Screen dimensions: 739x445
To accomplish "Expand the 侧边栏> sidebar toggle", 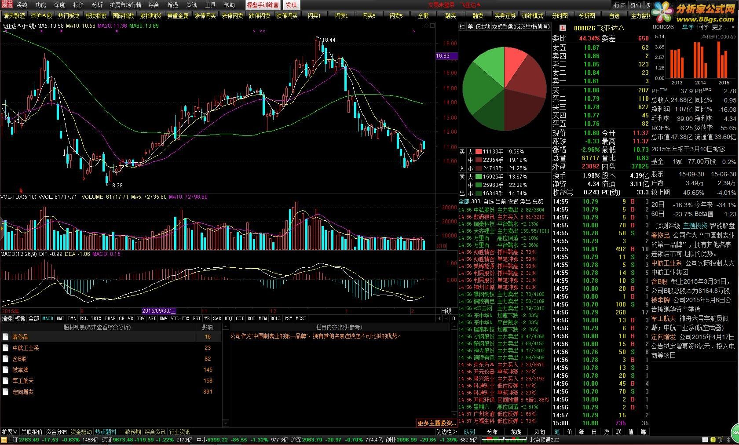I will tap(446, 432).
